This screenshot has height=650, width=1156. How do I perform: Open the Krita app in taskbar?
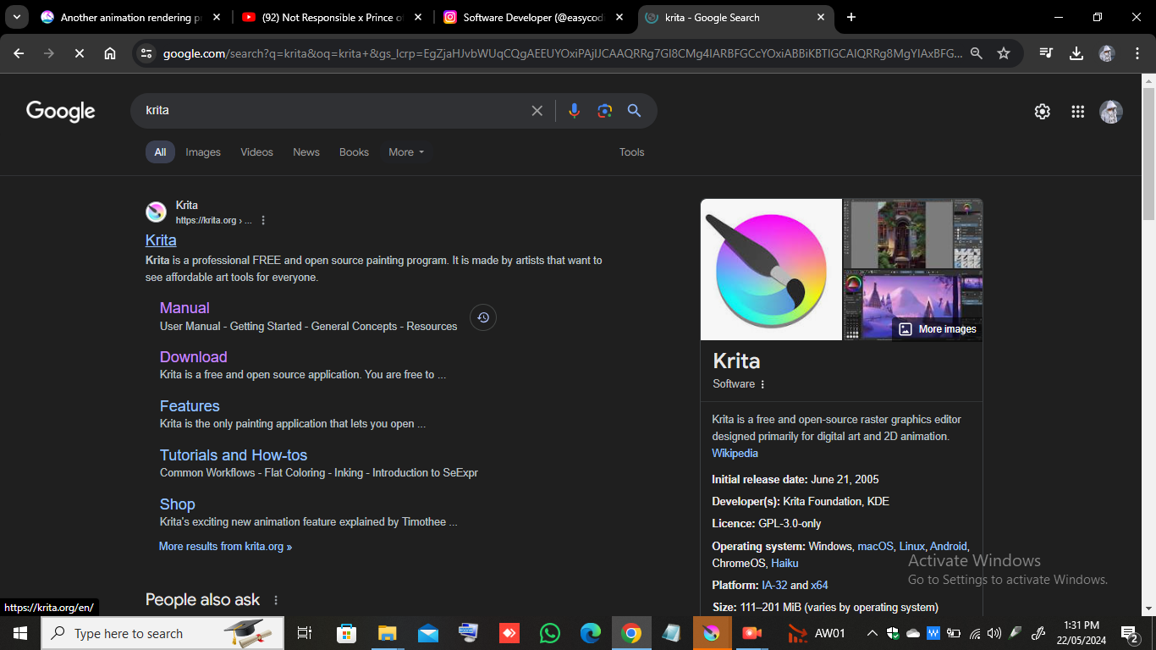713,633
